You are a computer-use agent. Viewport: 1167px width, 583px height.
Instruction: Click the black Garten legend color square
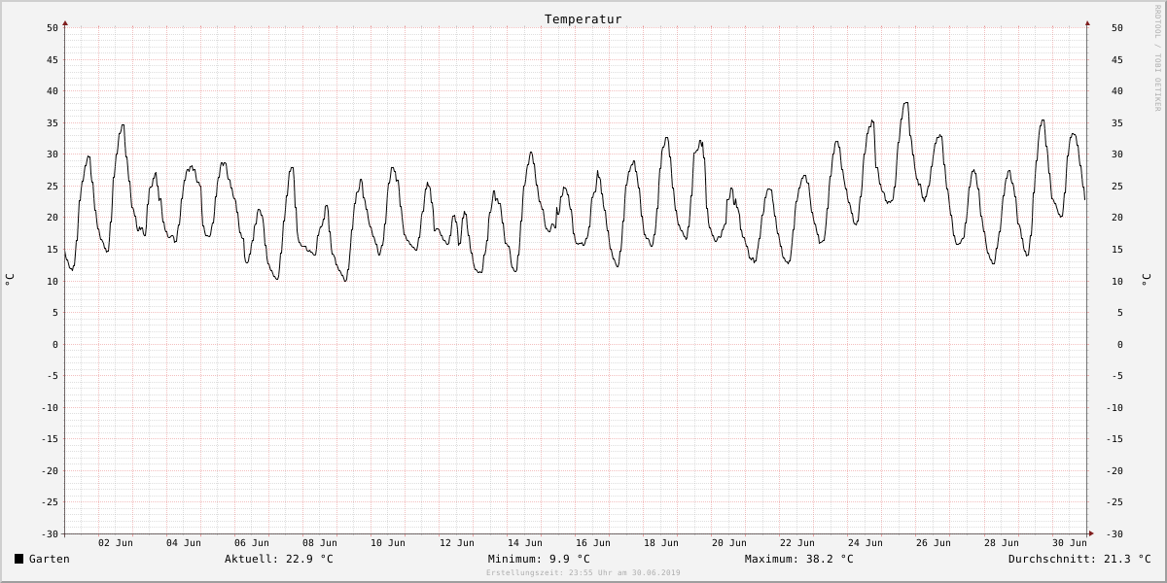(x=18, y=559)
